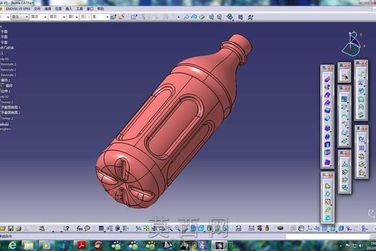This screenshot has height=251, width=376.
Task: Open the third graphic-properties combo box
Action: click(x=39, y=17)
